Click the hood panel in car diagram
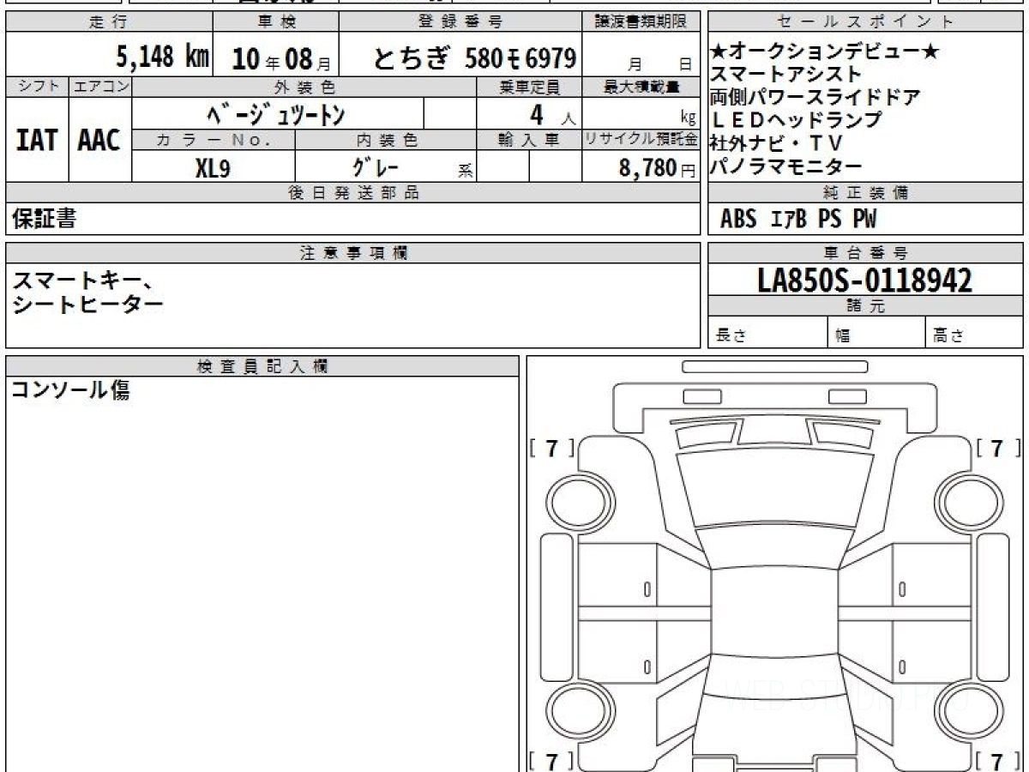Image resolution: width=1029 pixels, height=772 pixels. (x=775, y=489)
